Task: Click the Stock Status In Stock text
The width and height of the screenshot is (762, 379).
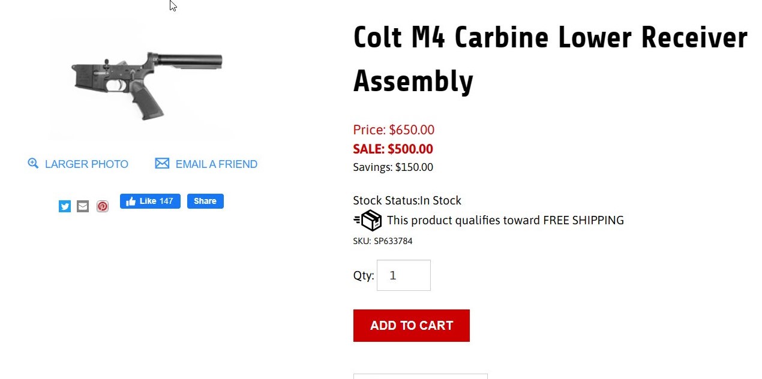Action: click(407, 200)
